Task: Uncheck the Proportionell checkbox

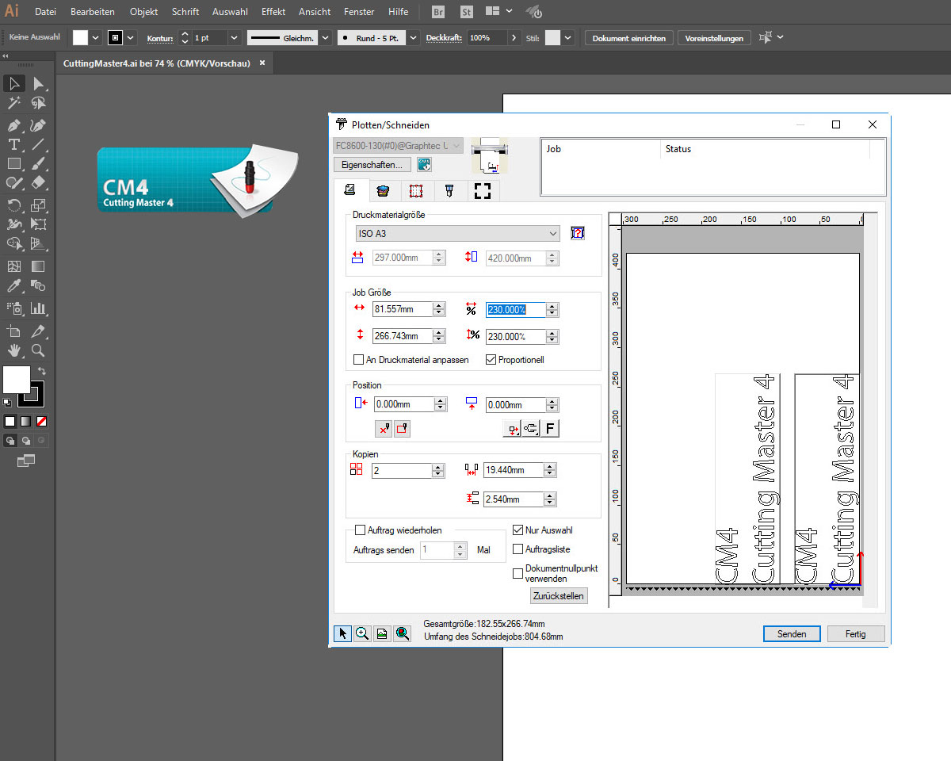Action: tap(491, 360)
